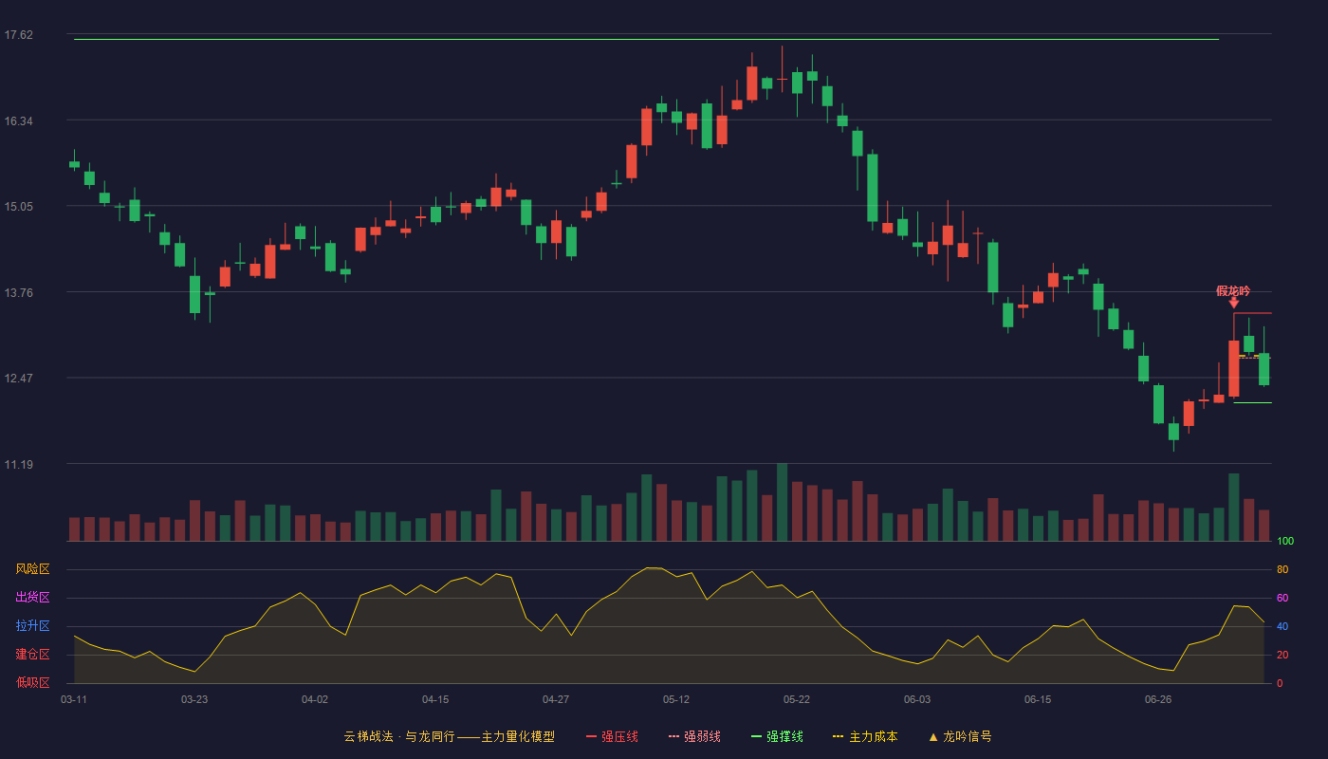Screen dimensions: 1328x759
Task: Toggle the 强压线 red legend item
Action: (613, 736)
